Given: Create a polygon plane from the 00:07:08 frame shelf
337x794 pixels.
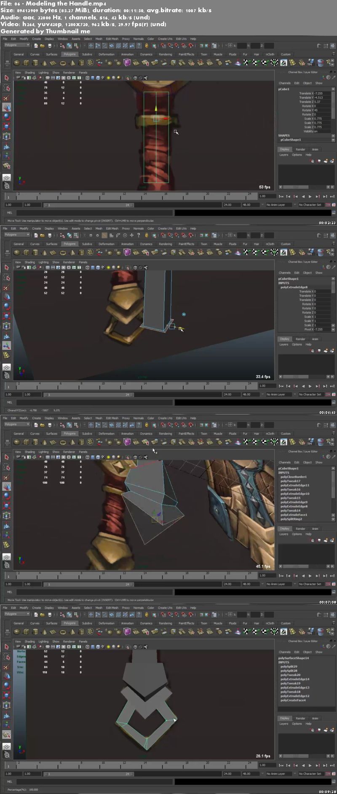Looking at the screenshot, I should pos(53,442).
